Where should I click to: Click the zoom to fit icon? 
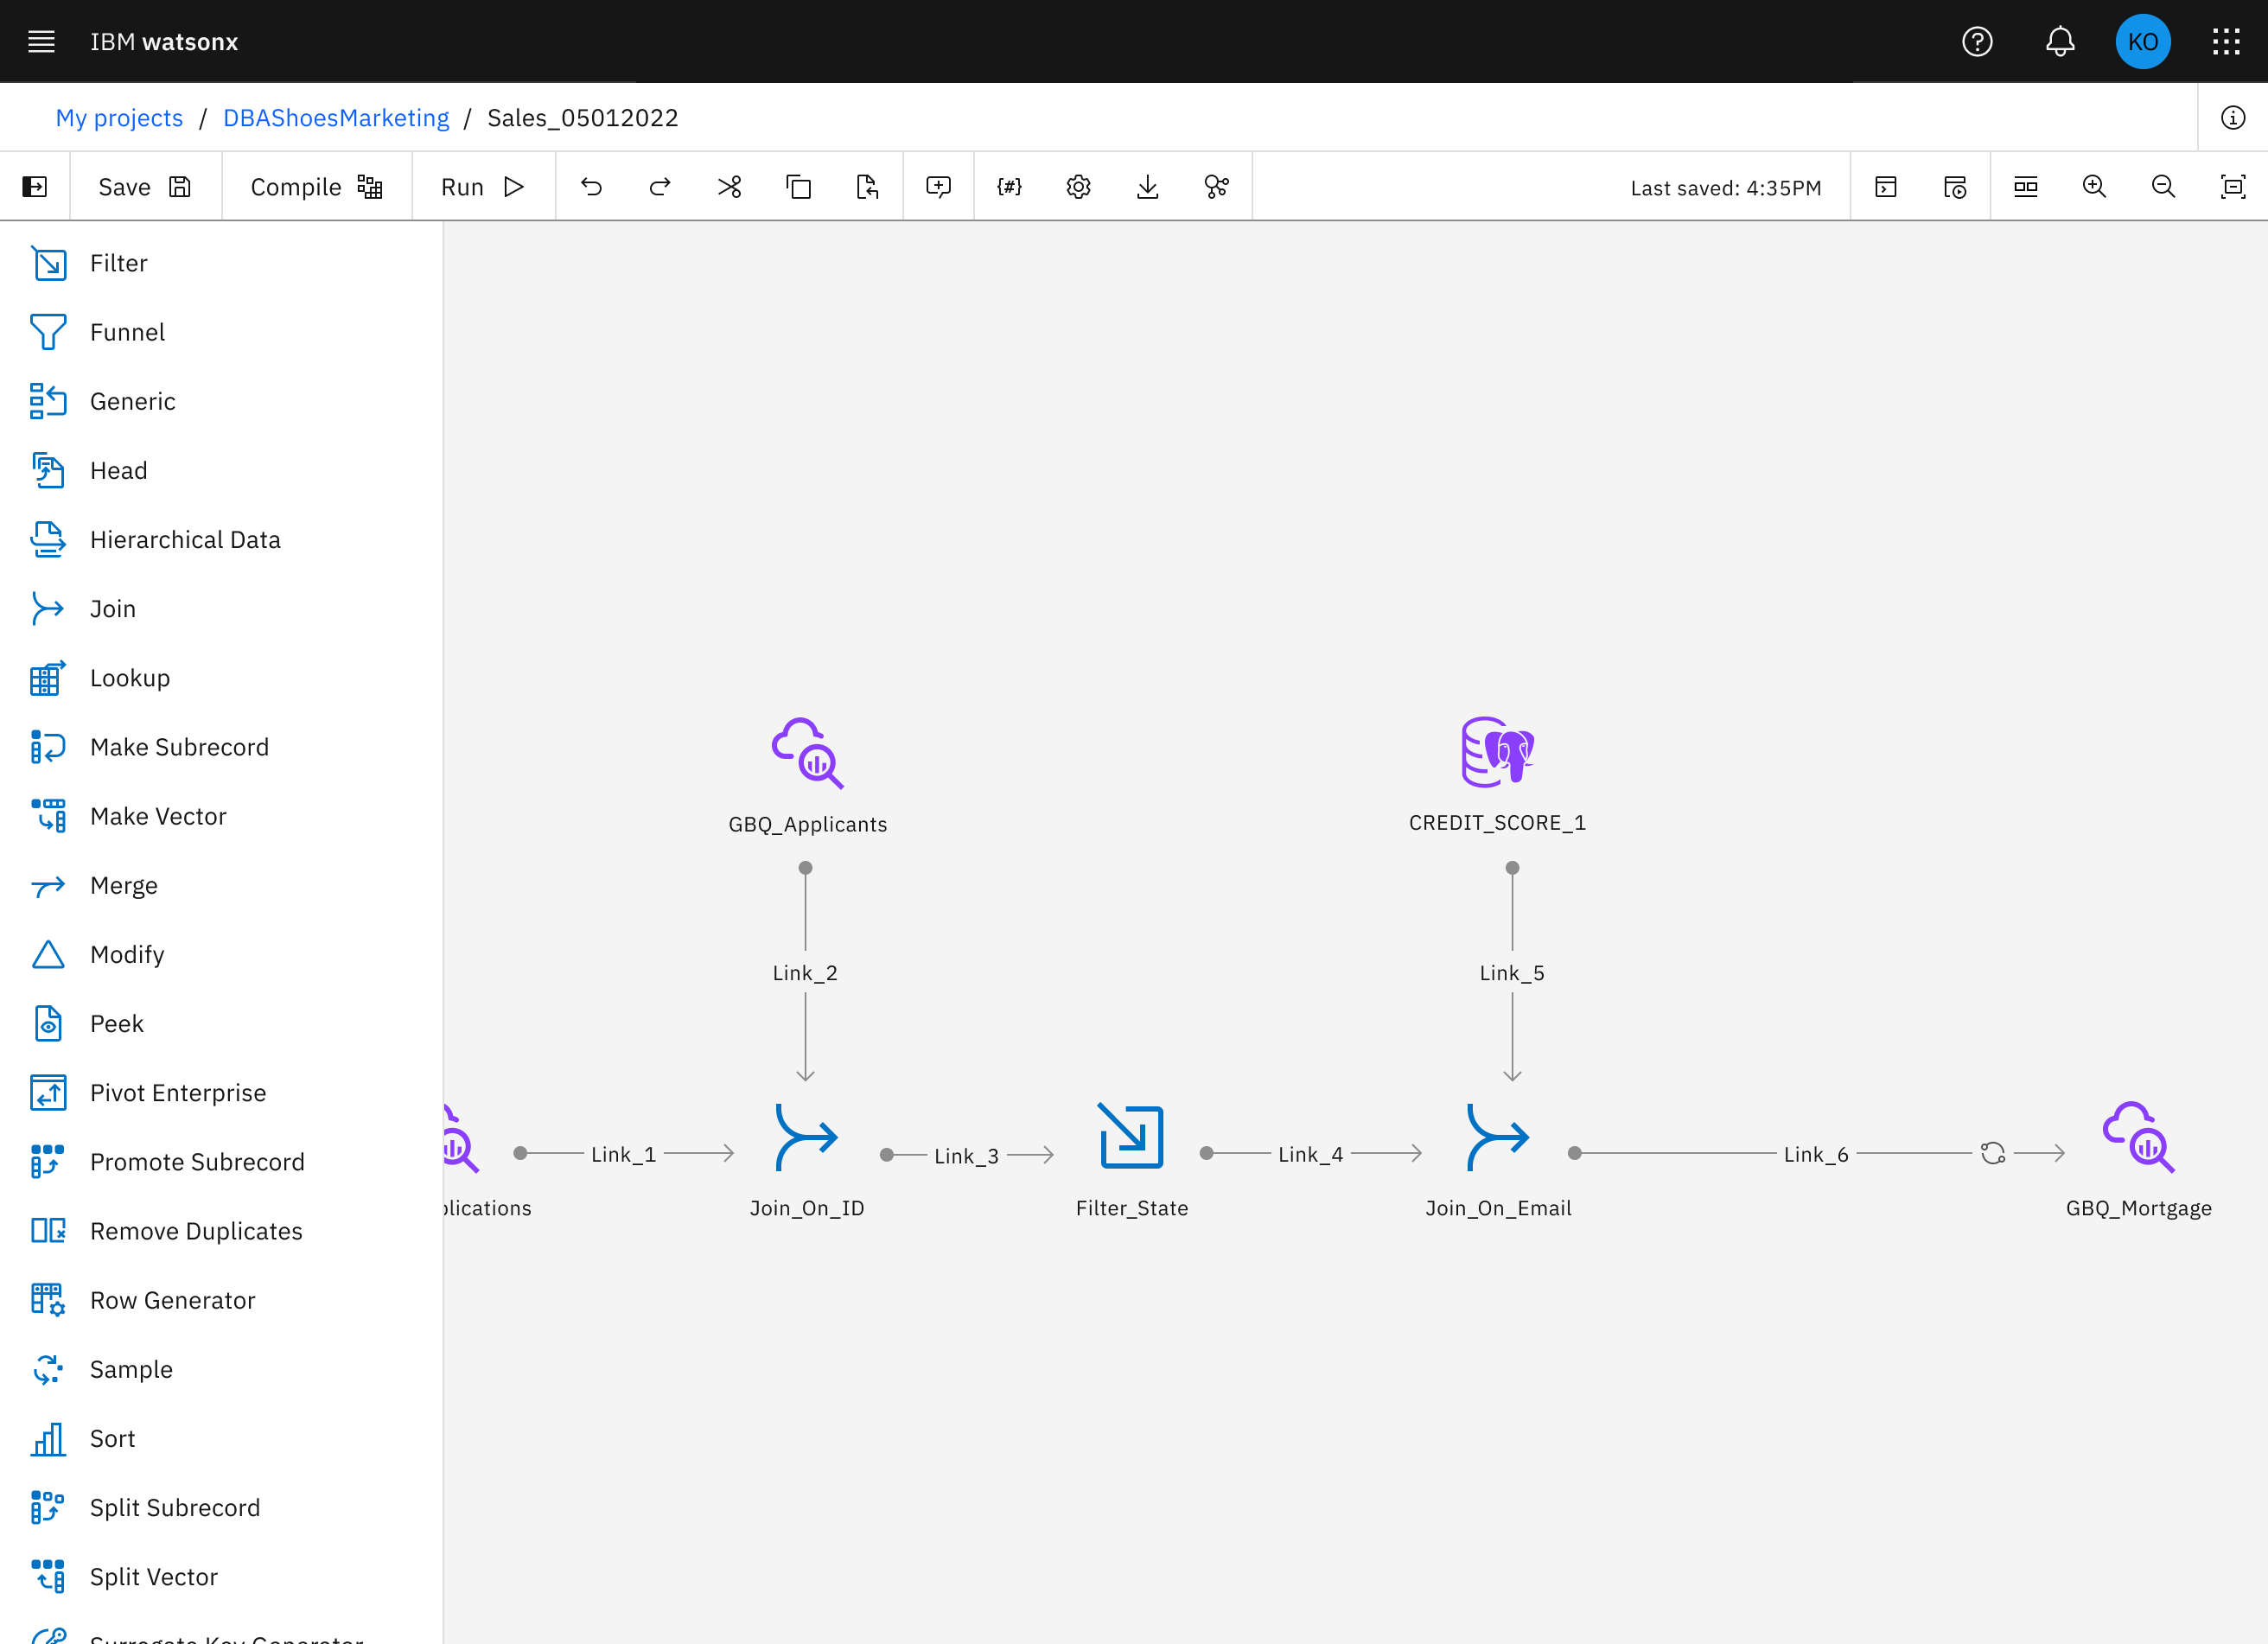click(2232, 187)
